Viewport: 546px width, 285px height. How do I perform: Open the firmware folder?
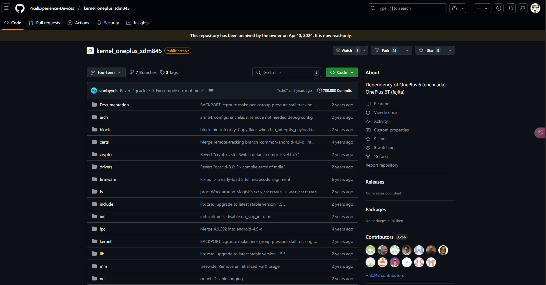tap(108, 179)
